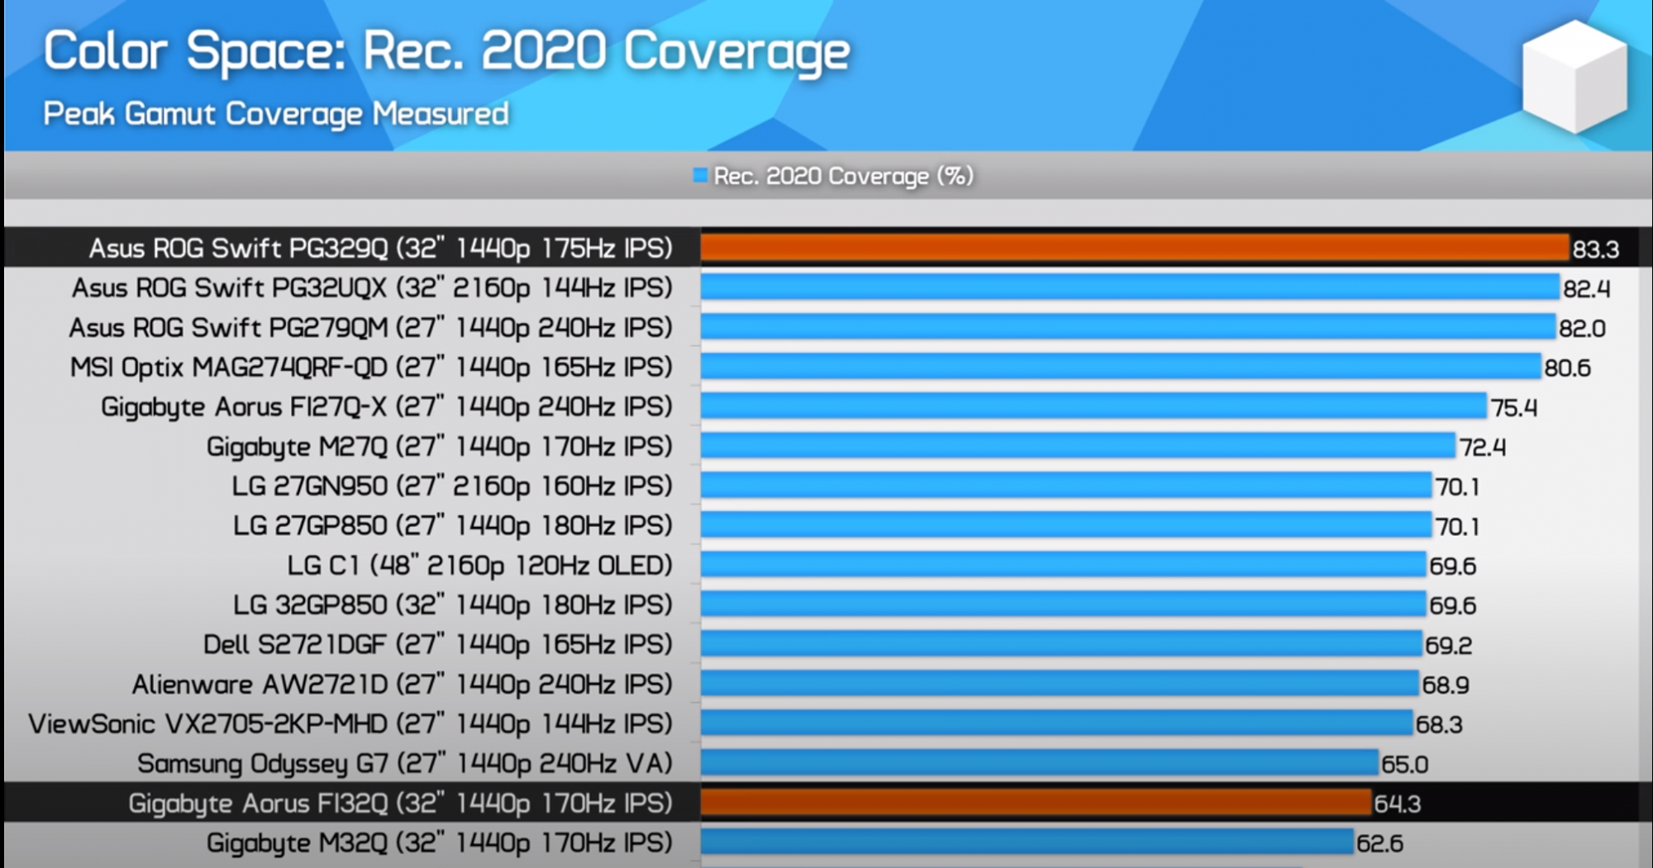Image resolution: width=1653 pixels, height=868 pixels.
Task: Click the 62.6 value label
Action: tap(1379, 844)
